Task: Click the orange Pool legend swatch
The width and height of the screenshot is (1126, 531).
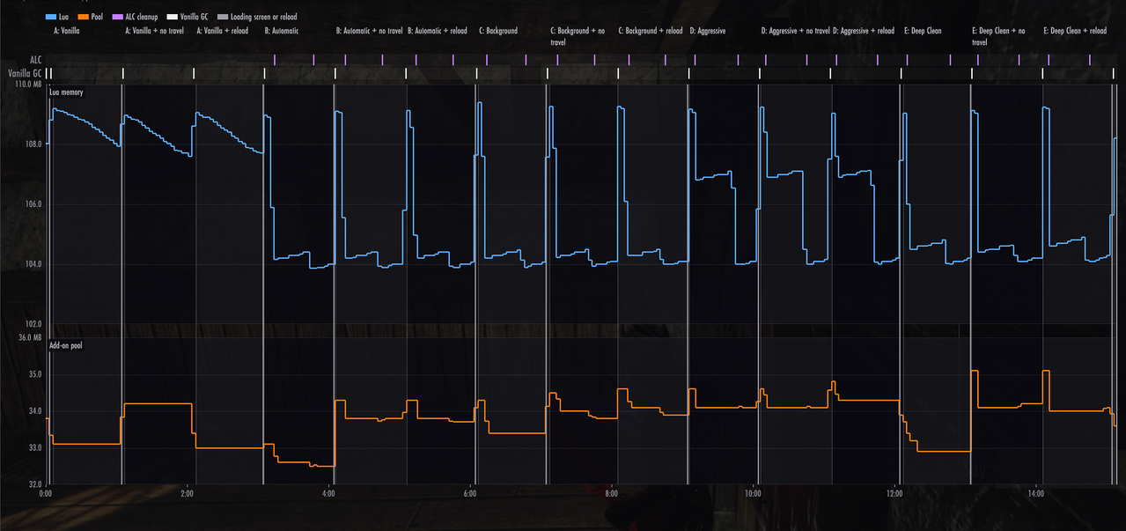Action: point(84,17)
